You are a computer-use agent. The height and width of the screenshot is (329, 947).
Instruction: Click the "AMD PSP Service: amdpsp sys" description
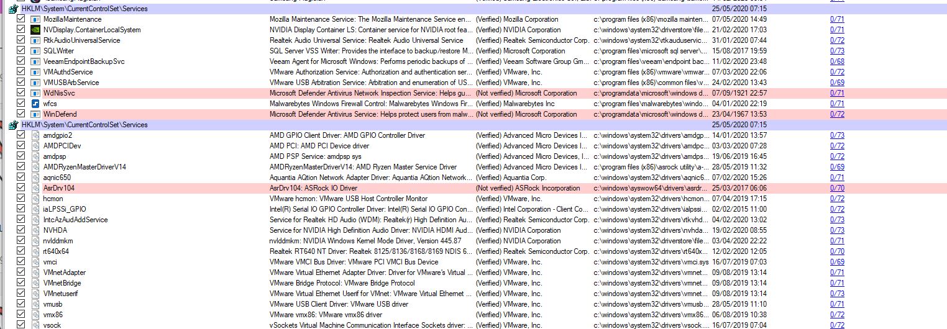pos(315,156)
